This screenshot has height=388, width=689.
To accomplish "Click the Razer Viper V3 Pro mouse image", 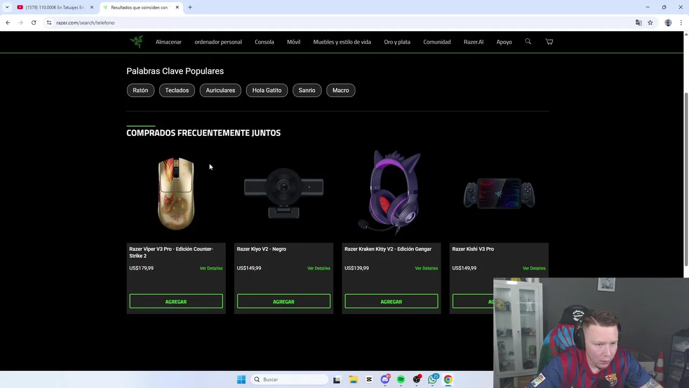I will pos(176,193).
